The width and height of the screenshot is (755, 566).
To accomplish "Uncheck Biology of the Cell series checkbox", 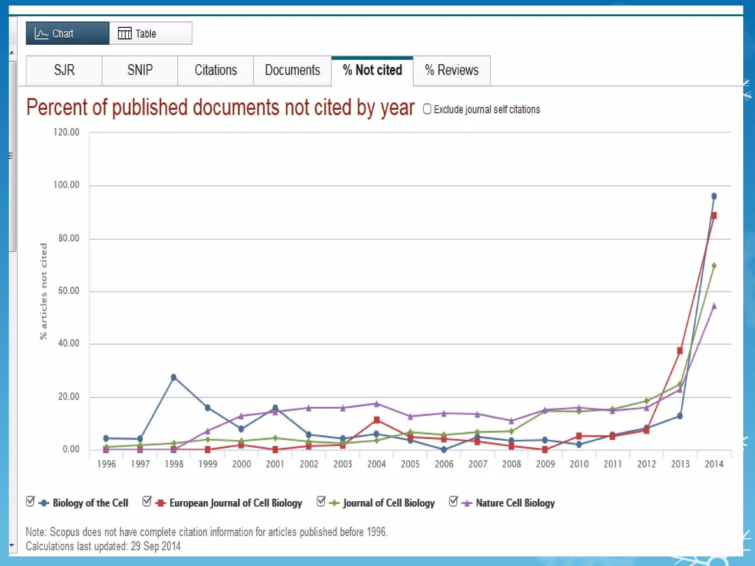I will [31, 501].
